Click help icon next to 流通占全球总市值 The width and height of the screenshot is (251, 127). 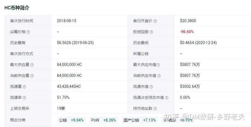coord(167,98)
